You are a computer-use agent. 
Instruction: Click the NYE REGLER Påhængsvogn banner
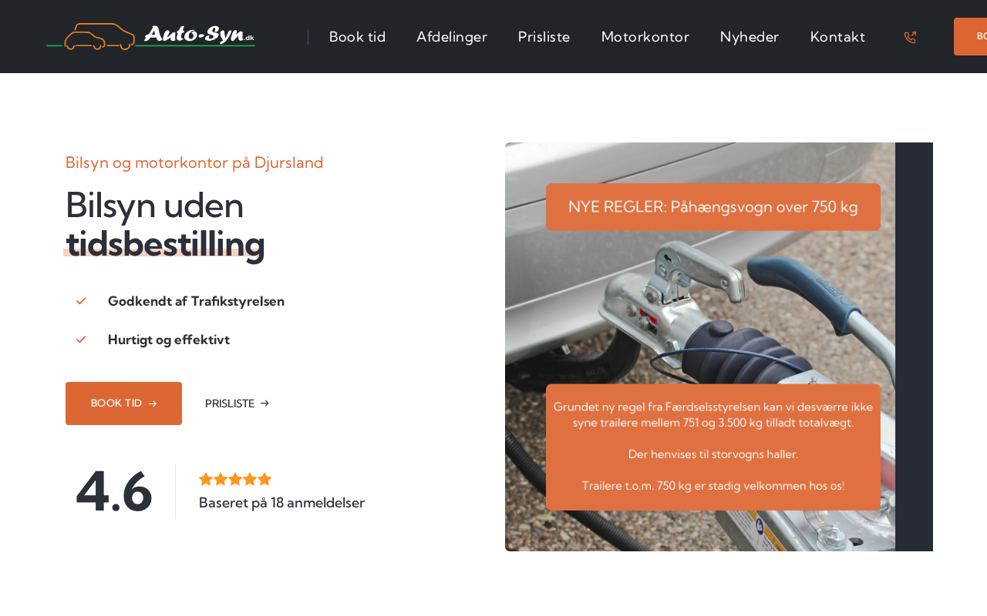[x=713, y=207]
